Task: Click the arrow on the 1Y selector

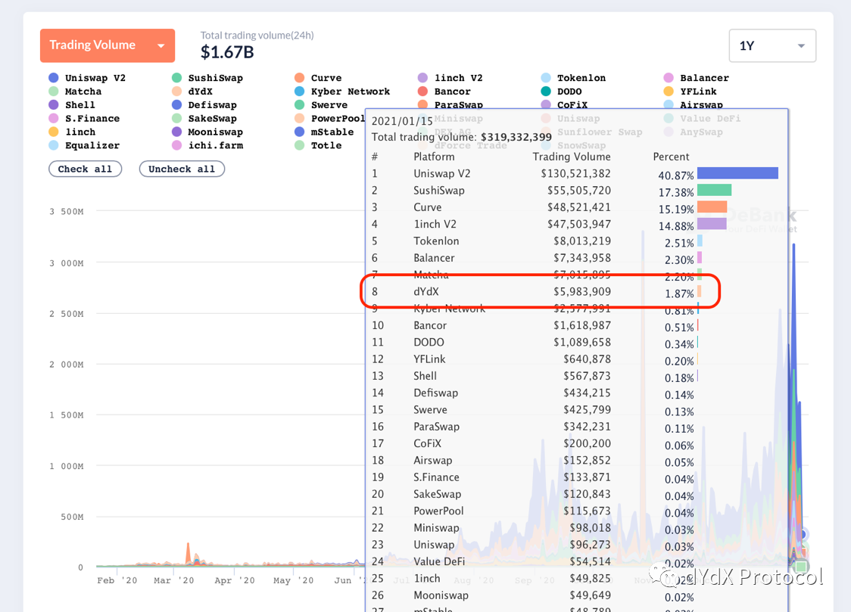Action: [x=801, y=46]
